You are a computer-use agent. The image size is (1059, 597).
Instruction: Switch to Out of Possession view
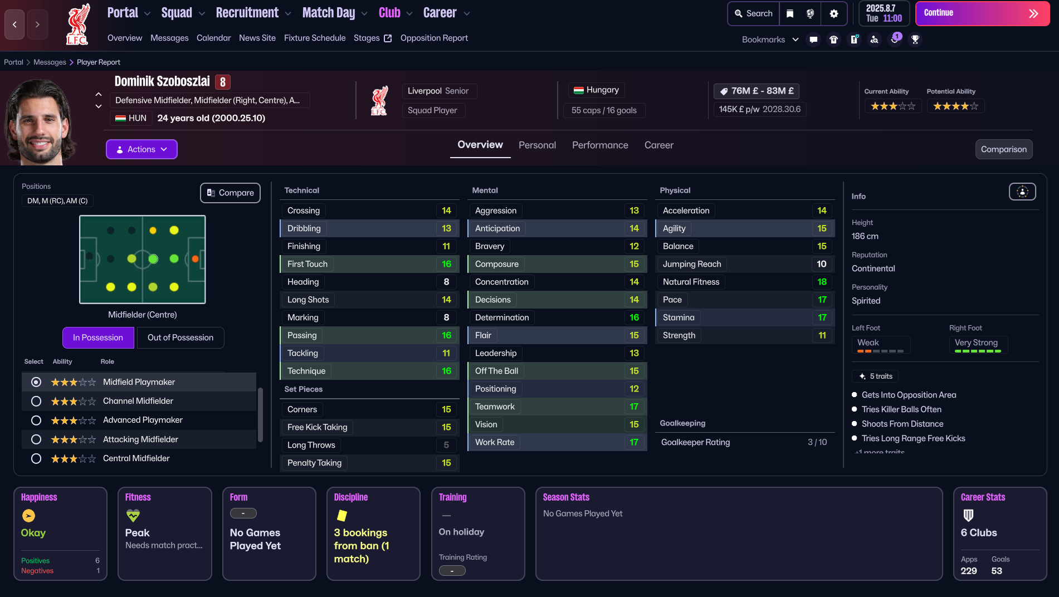[180, 337]
